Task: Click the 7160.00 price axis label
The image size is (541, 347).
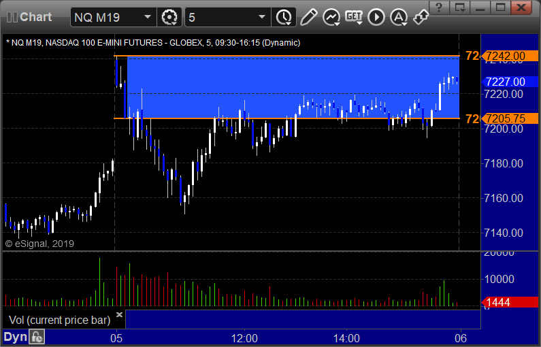Action: coord(504,199)
